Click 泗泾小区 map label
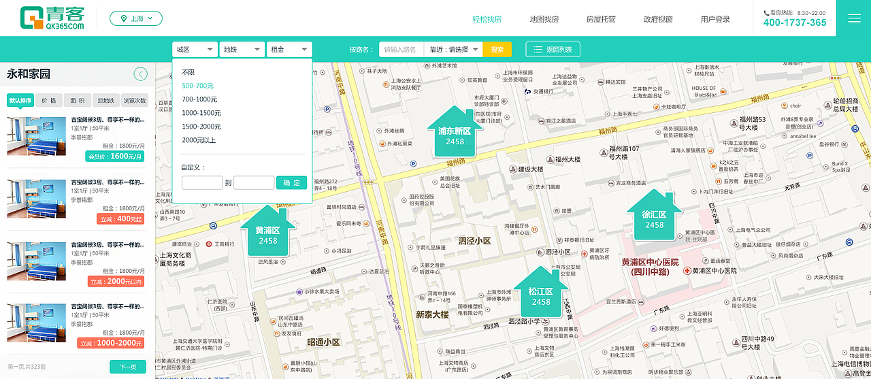This screenshot has height=379, width=871. pos(474,241)
